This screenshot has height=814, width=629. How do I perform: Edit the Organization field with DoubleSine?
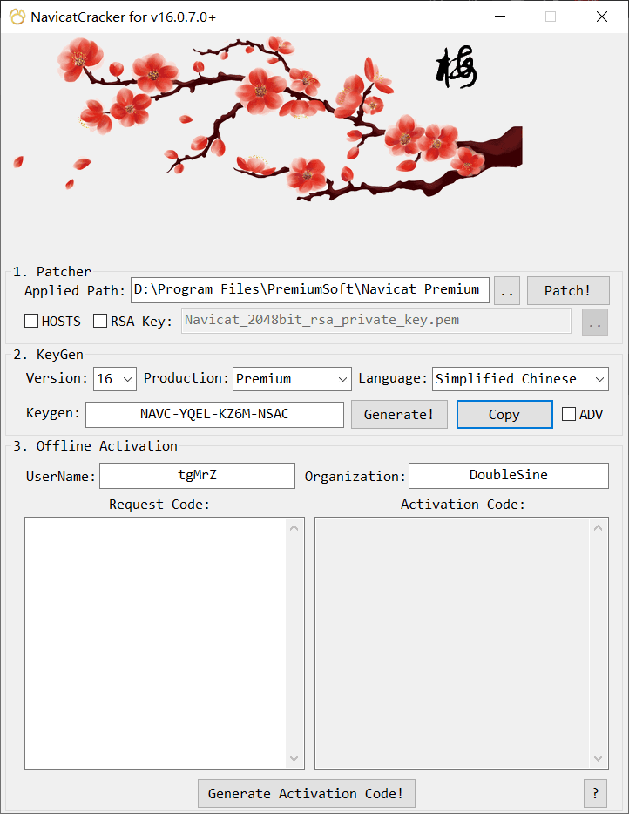tap(509, 476)
